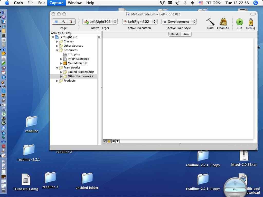Screen dimensions: 263x197
Task: Open the Edit menu
Action: tap(41, 3)
